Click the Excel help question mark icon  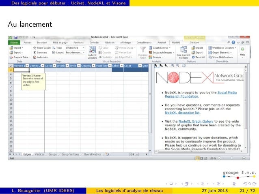point(233,43)
